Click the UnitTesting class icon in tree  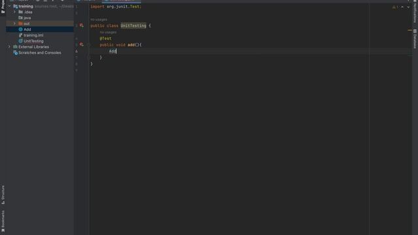coord(20,41)
